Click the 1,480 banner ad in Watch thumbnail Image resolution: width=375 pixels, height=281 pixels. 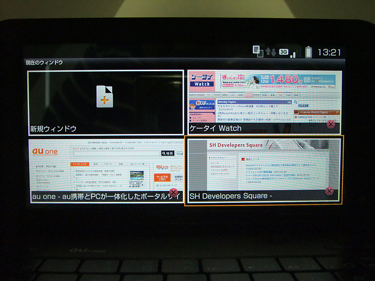[x=277, y=81]
